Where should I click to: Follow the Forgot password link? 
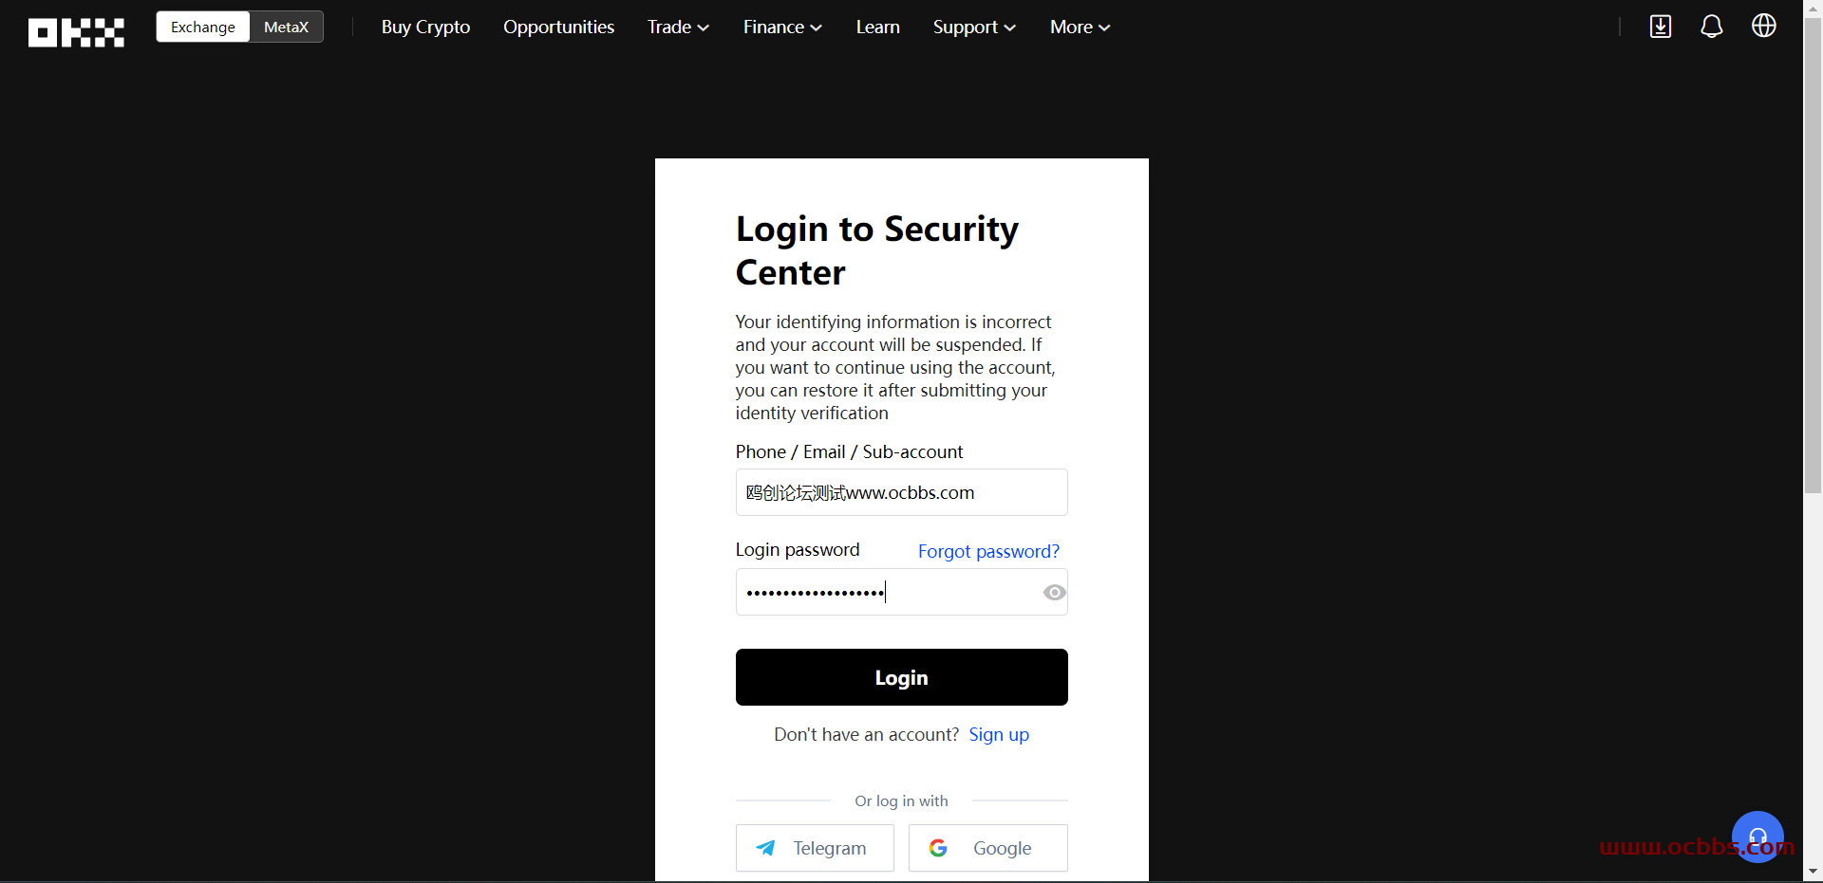tap(988, 551)
